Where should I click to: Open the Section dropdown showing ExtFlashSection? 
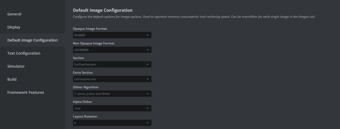click(112, 64)
